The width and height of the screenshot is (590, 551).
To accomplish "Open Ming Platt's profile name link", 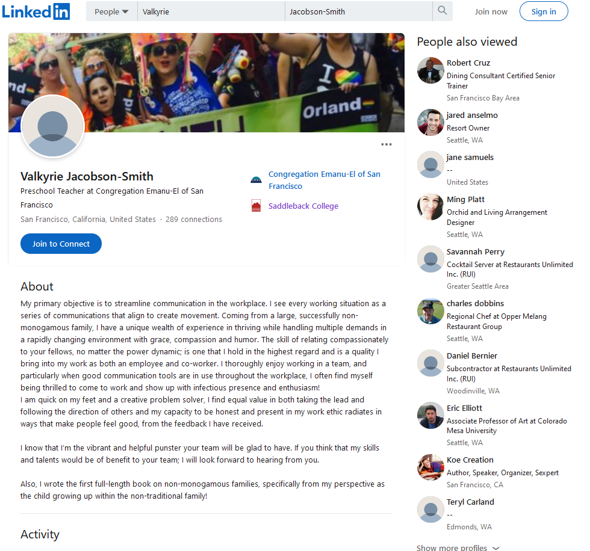I will tap(465, 199).
